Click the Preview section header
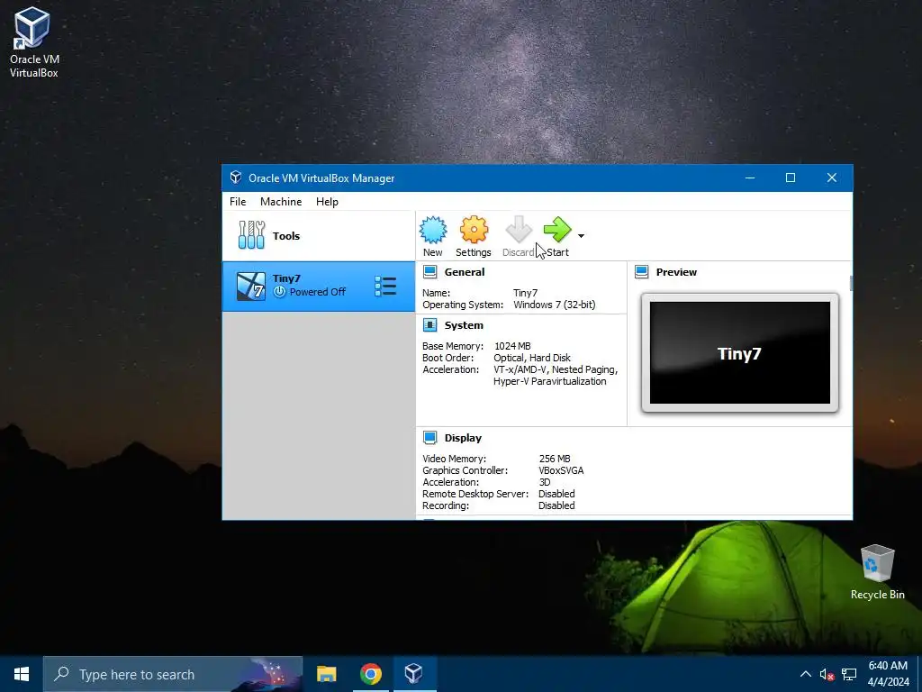This screenshot has height=692, width=922. point(676,272)
